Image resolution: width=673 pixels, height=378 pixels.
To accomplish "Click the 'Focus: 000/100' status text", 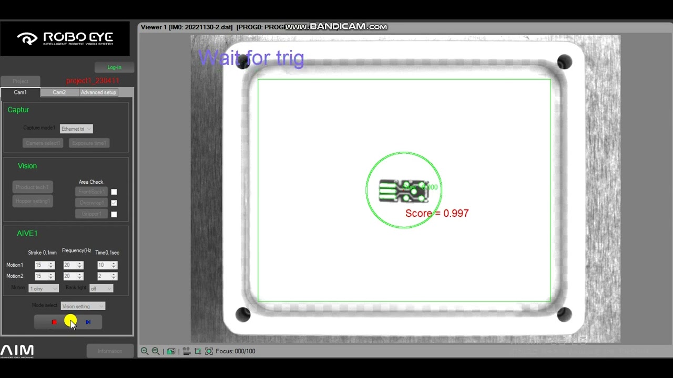I will 236,351.
